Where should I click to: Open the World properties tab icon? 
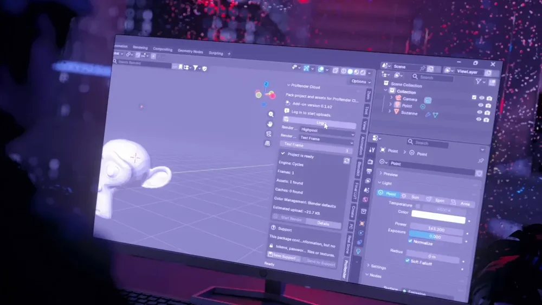[x=365, y=200]
